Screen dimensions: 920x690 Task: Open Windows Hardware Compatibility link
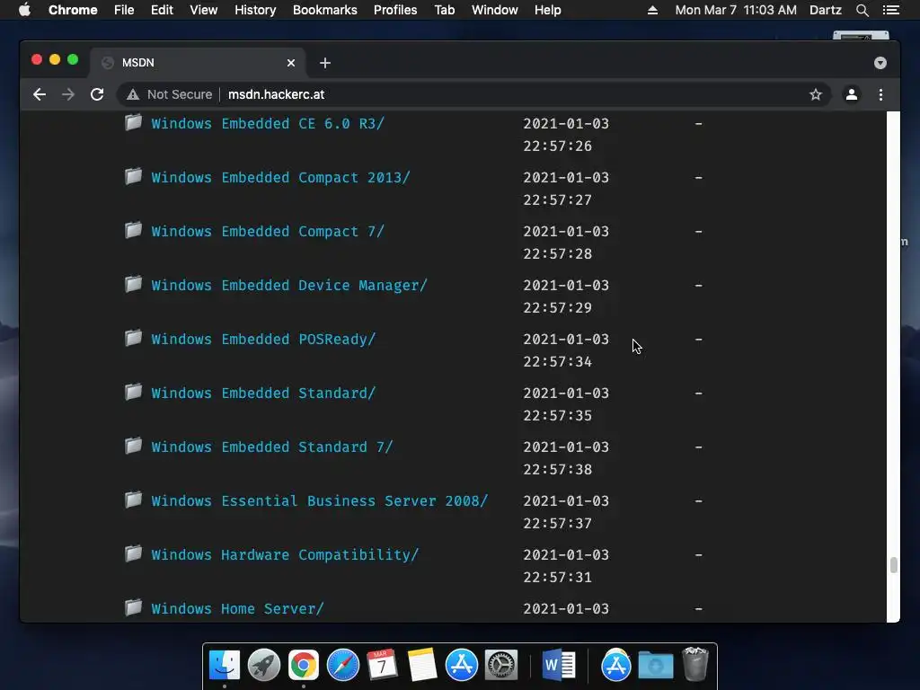pyautogui.click(x=285, y=555)
